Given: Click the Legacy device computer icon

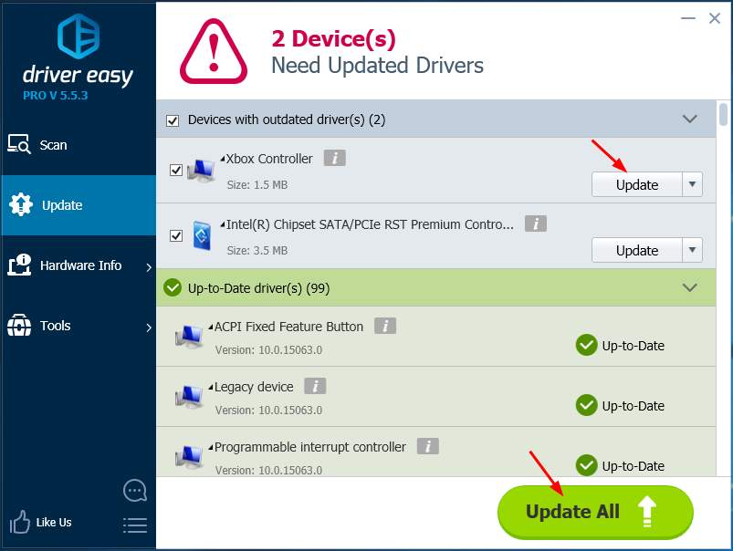Looking at the screenshot, I should coord(189,397).
